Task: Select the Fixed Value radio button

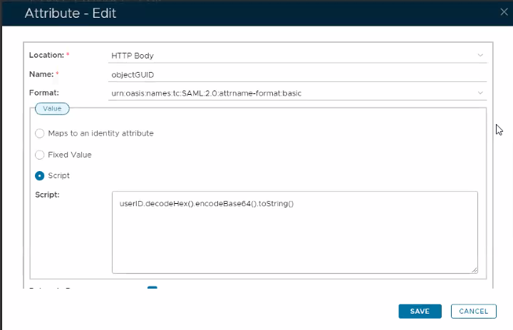Action: pyautogui.click(x=40, y=155)
